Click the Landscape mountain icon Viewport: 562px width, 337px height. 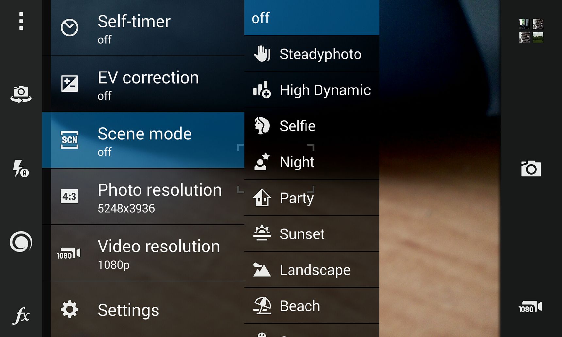(x=262, y=270)
